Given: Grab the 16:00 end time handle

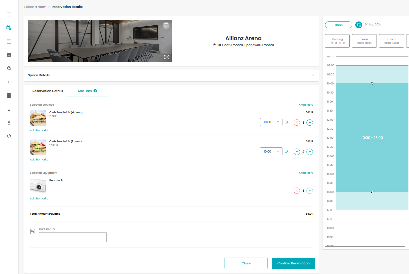Looking at the screenshot, I should point(372,192).
